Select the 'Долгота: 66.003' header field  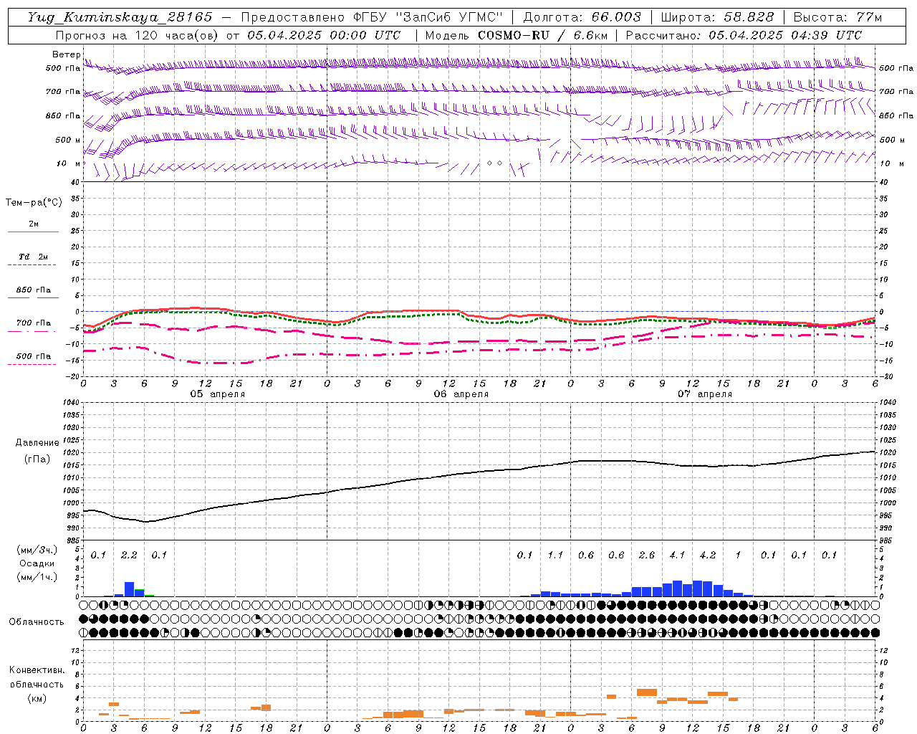(x=582, y=17)
